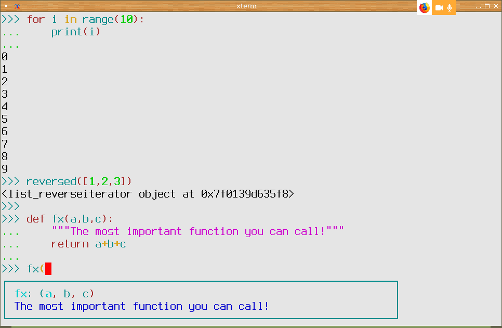Maximize the xterm window
502x328 pixels.
pyautogui.click(x=487, y=6)
